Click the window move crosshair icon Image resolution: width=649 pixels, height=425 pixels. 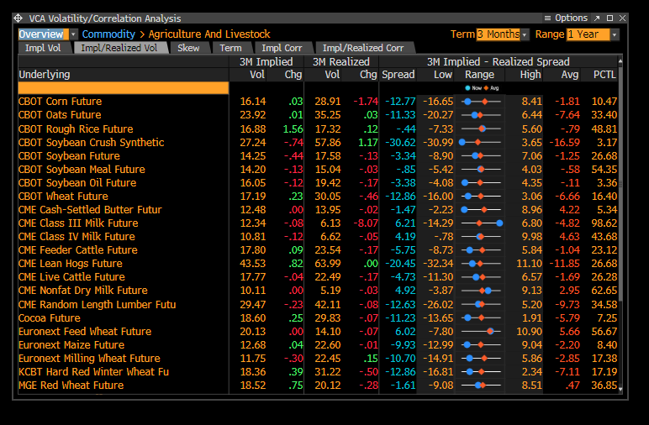click(18, 18)
